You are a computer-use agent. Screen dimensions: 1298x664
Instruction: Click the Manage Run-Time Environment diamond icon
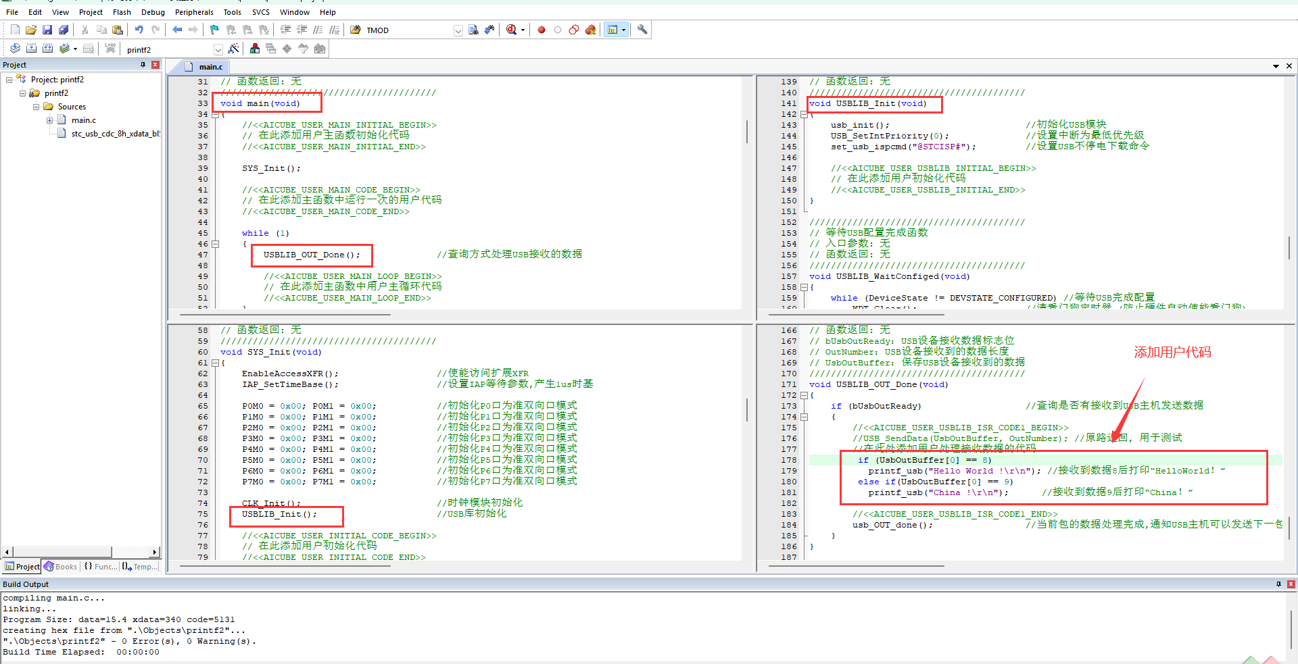[x=287, y=49]
